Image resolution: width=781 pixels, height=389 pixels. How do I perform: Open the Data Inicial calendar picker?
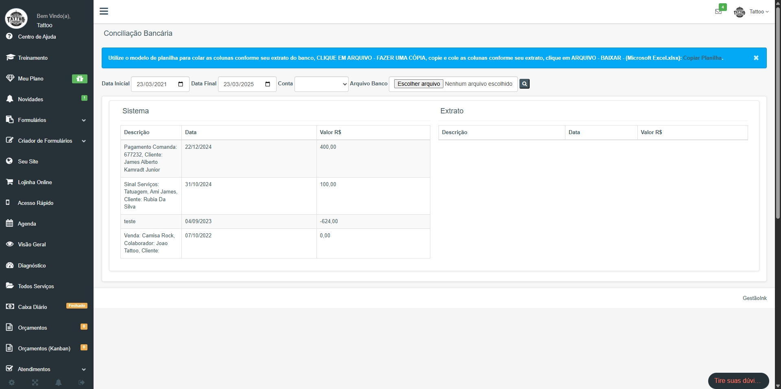click(x=181, y=84)
